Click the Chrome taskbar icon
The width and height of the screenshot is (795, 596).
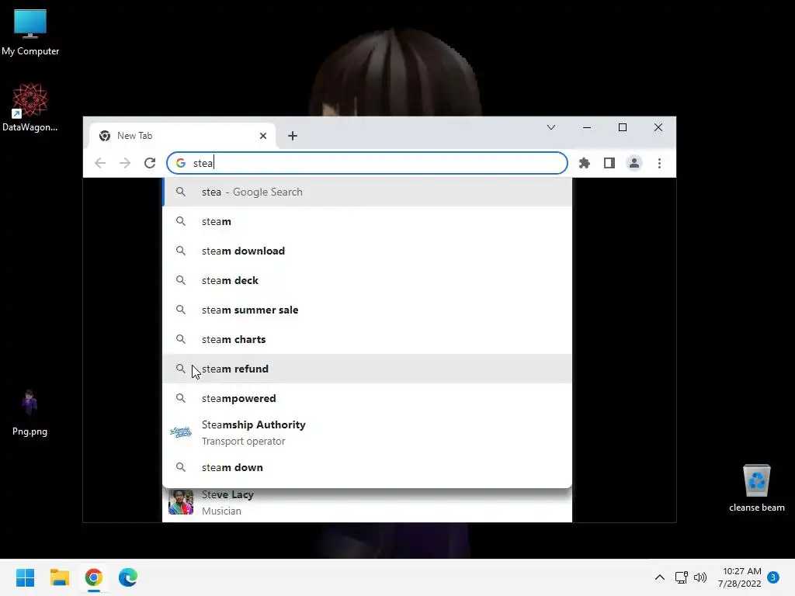pyautogui.click(x=94, y=577)
